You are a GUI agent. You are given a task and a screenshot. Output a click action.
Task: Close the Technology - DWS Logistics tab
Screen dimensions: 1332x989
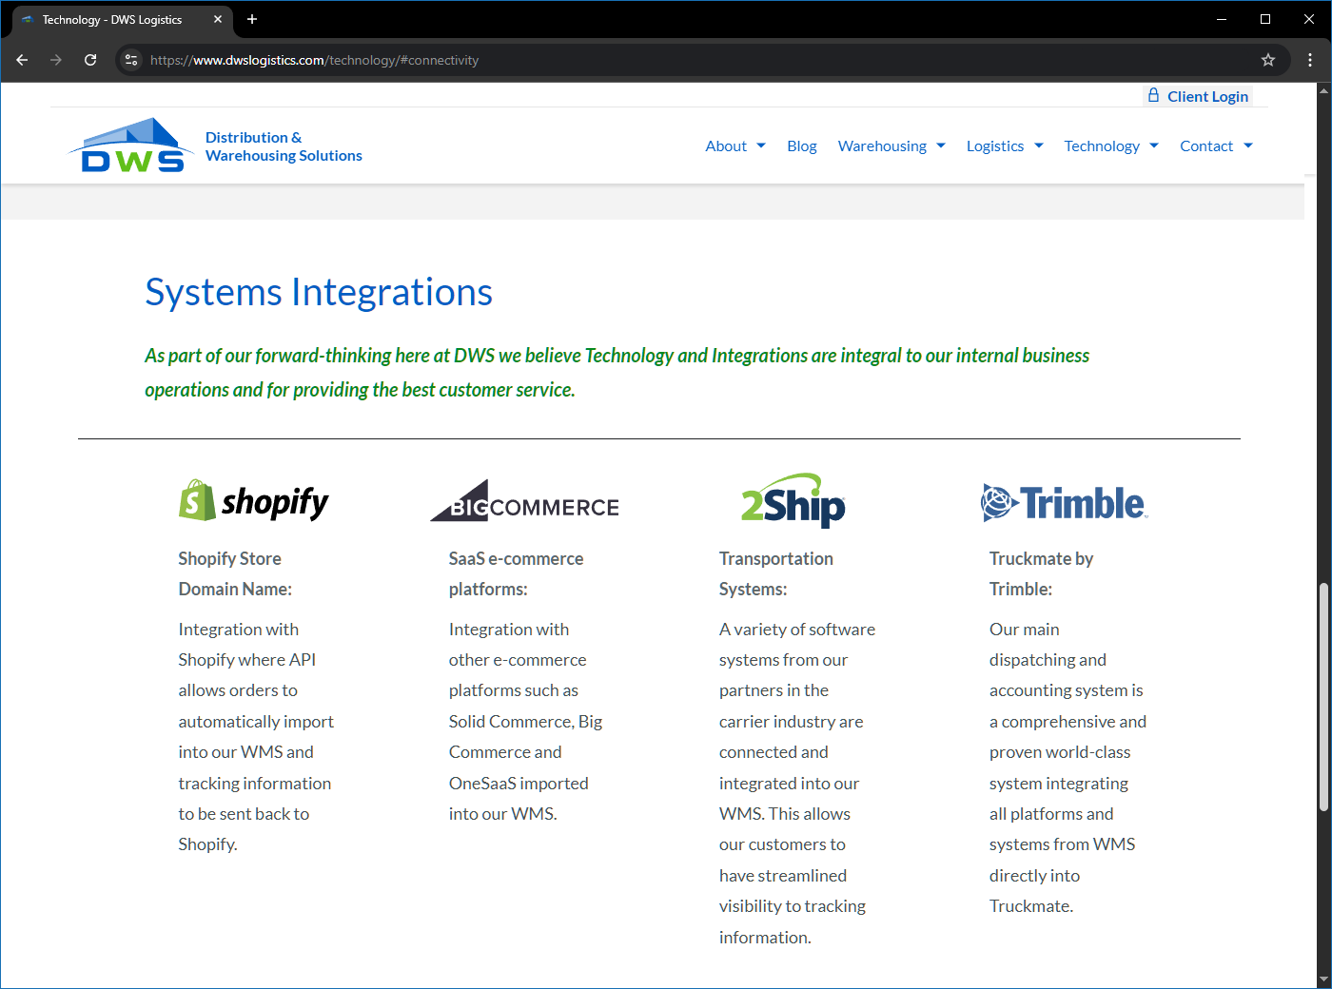[x=218, y=19]
